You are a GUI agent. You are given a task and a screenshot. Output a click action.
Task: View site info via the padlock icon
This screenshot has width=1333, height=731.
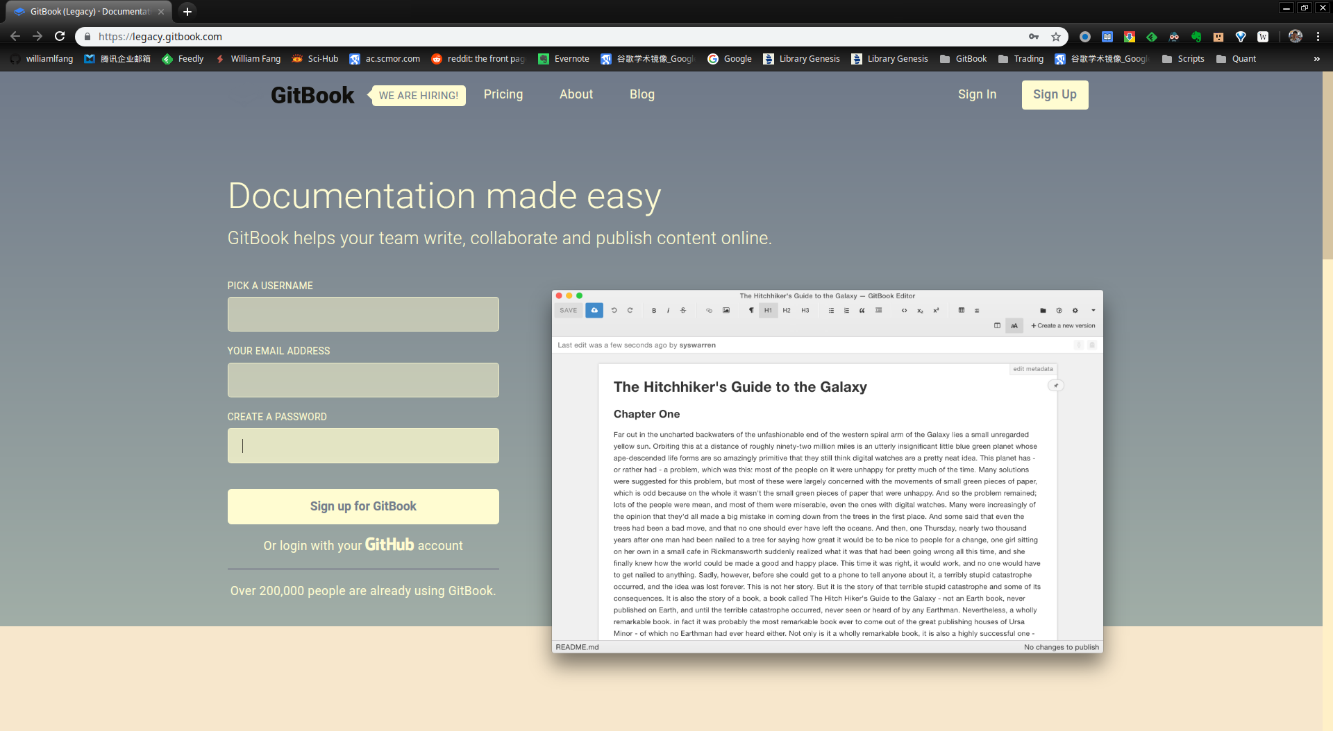click(x=87, y=37)
